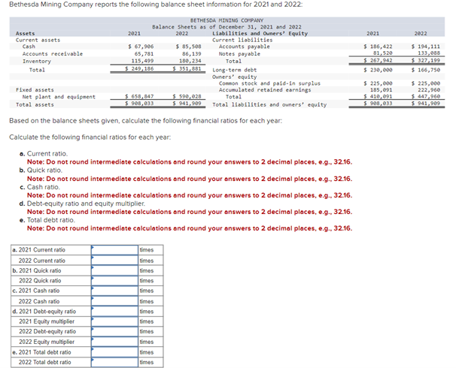Image resolution: width=456 pixels, height=368 pixels.
Task: Click the current liabilities total $ 327,199
Action: [426, 60]
